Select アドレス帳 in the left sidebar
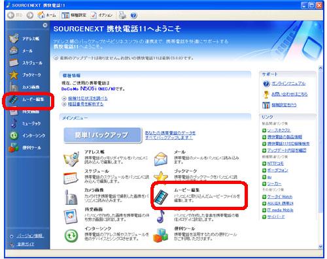Screen dimensions: 327x259 [x=25, y=38]
